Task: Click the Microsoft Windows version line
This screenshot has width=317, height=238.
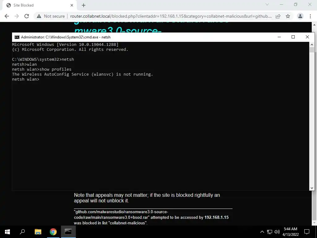Action: 65,45
